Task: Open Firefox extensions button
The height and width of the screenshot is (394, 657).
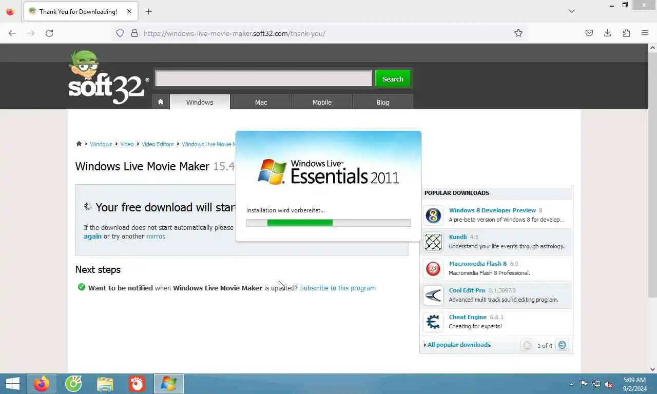Action: pos(626,33)
